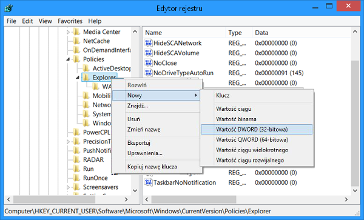Click the TaskbarNoNotification DWORD value icon

click(x=149, y=182)
